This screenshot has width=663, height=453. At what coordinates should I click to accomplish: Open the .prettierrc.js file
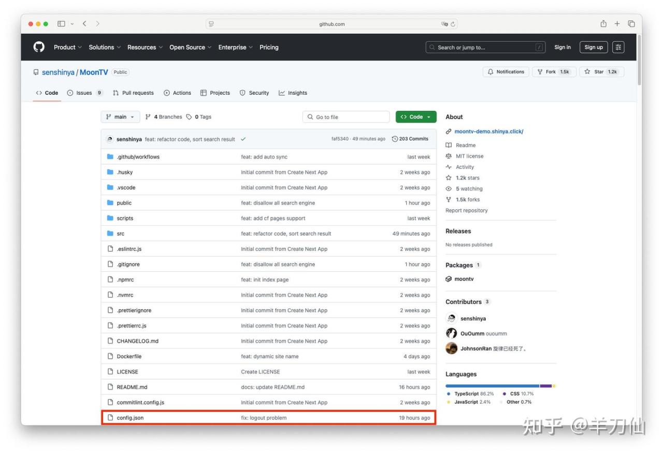tap(132, 326)
